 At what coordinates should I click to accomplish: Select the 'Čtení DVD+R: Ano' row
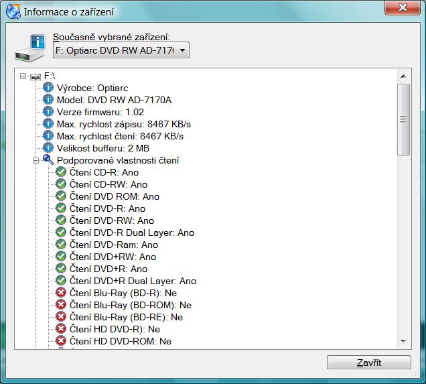point(109,269)
